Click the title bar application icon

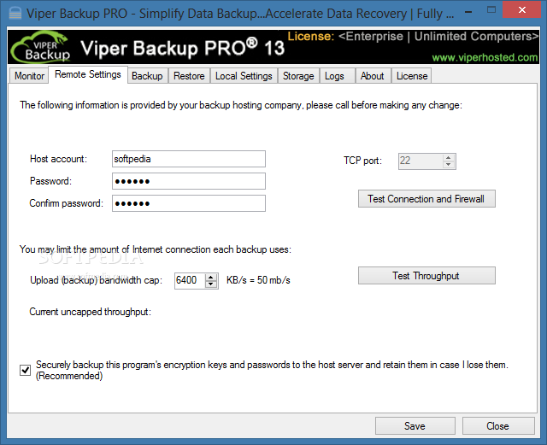coord(15,14)
